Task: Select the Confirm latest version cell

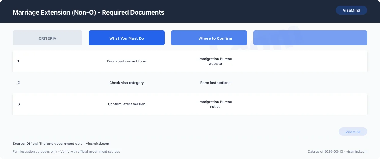Action: (x=127, y=104)
